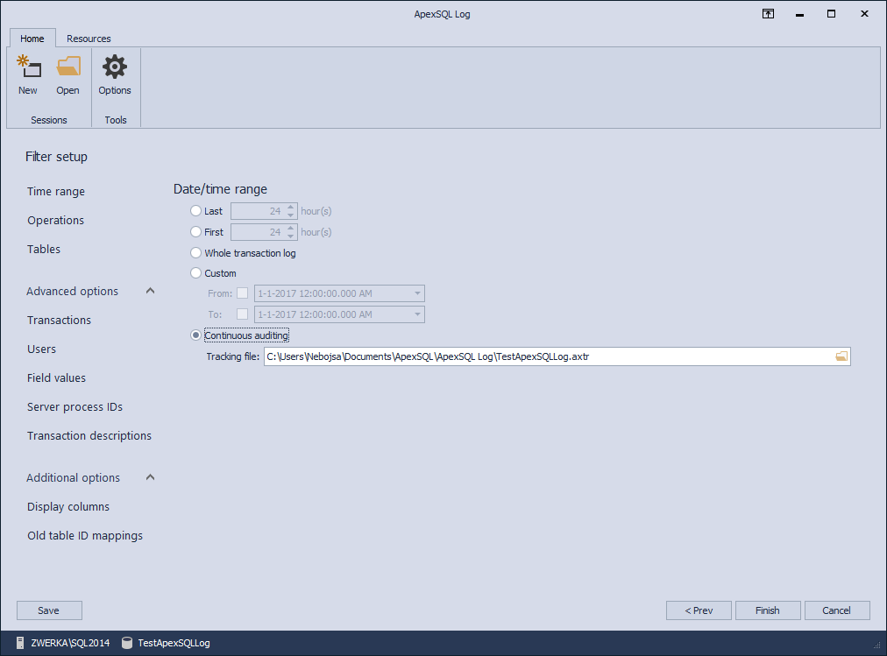
Task: Toggle the ribbon display options icon
Action: 768,14
